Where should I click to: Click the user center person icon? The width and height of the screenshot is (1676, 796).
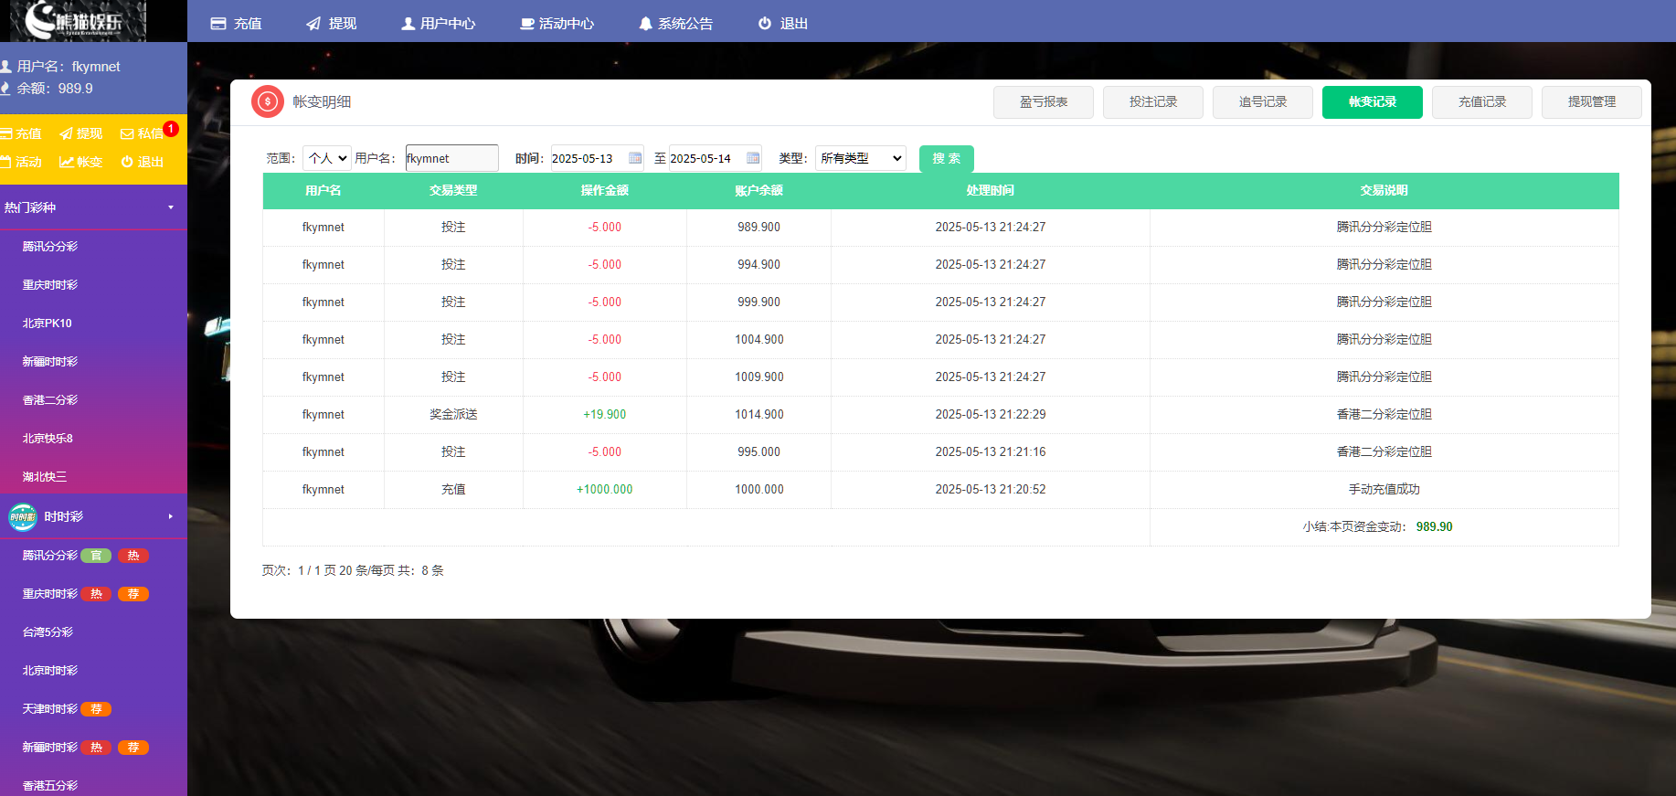pyautogui.click(x=408, y=24)
